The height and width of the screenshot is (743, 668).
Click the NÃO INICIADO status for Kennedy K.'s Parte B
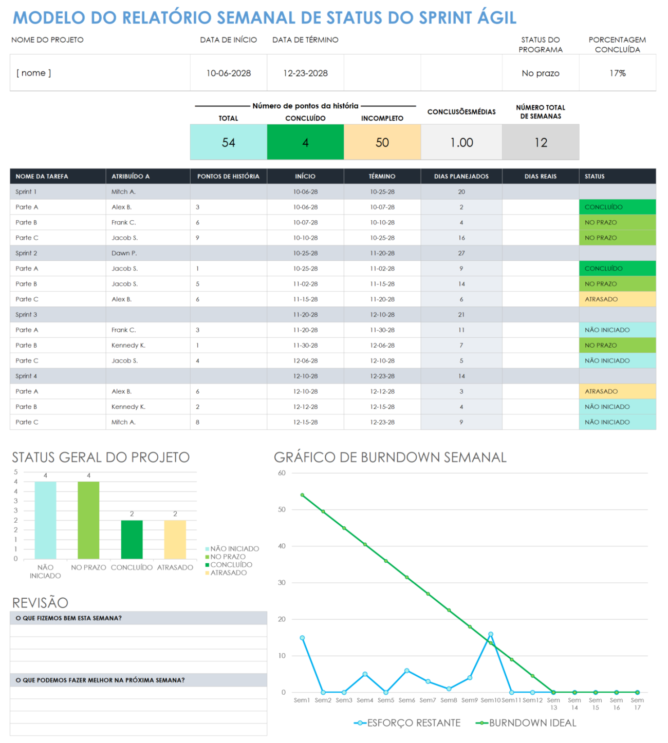pyautogui.click(x=617, y=407)
